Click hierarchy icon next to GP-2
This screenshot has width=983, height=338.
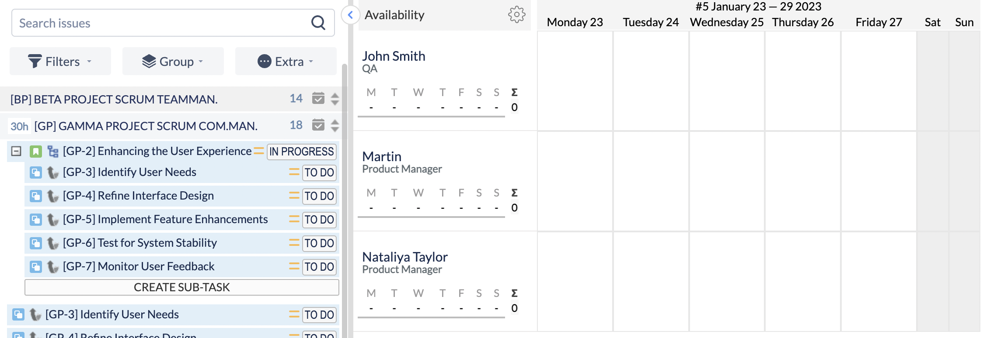53,152
